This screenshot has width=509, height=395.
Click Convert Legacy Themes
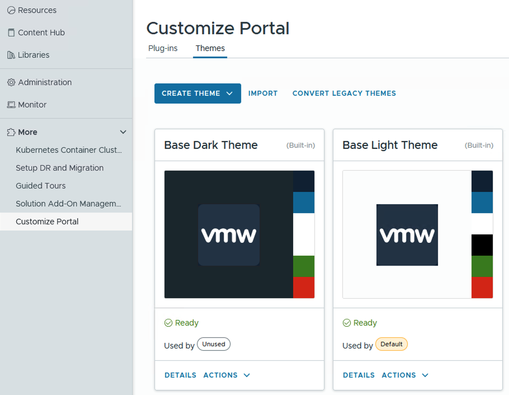point(344,93)
